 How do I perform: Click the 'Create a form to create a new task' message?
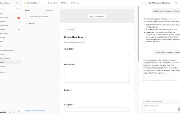pos(167,52)
